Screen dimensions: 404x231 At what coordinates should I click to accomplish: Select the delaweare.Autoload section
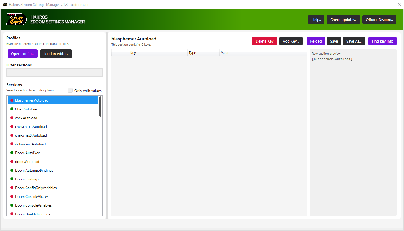[53, 144]
